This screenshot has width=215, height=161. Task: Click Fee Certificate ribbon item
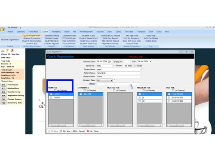(69, 43)
